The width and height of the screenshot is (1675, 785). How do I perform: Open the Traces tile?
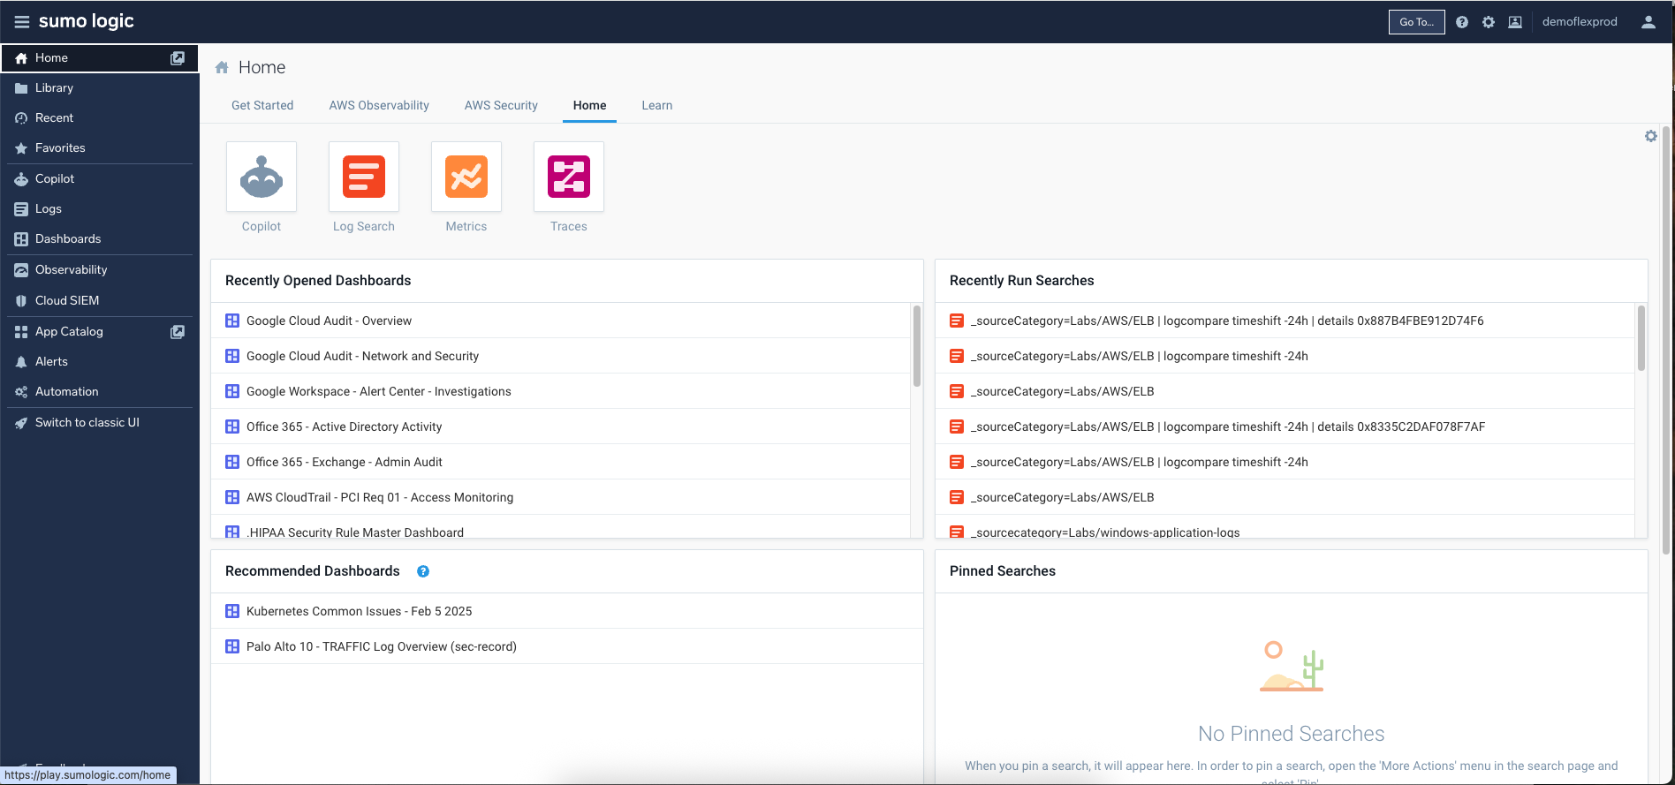(569, 177)
